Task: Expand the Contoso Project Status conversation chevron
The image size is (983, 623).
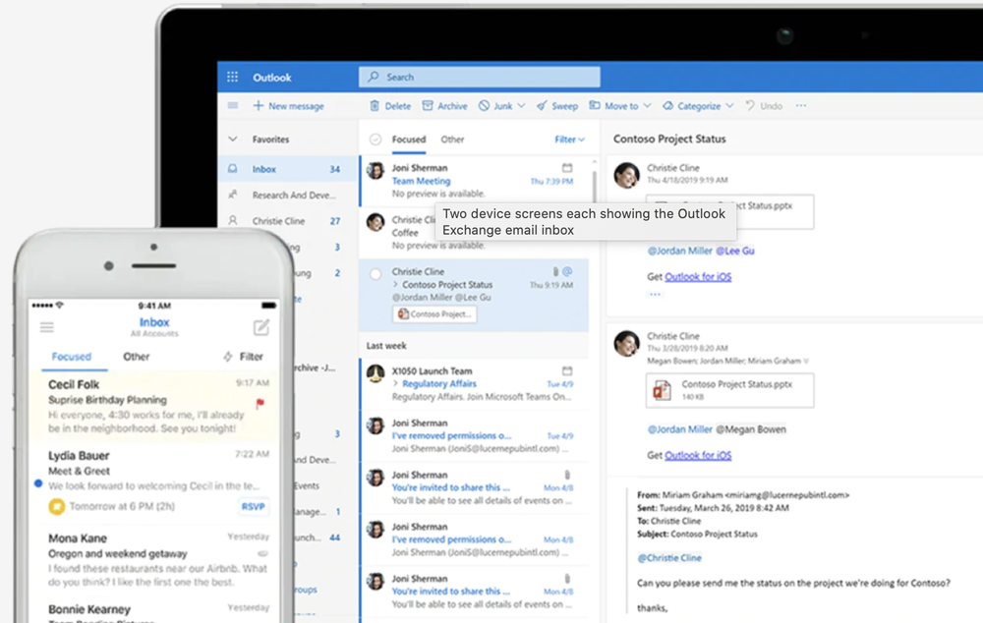Action: pyautogui.click(x=395, y=285)
